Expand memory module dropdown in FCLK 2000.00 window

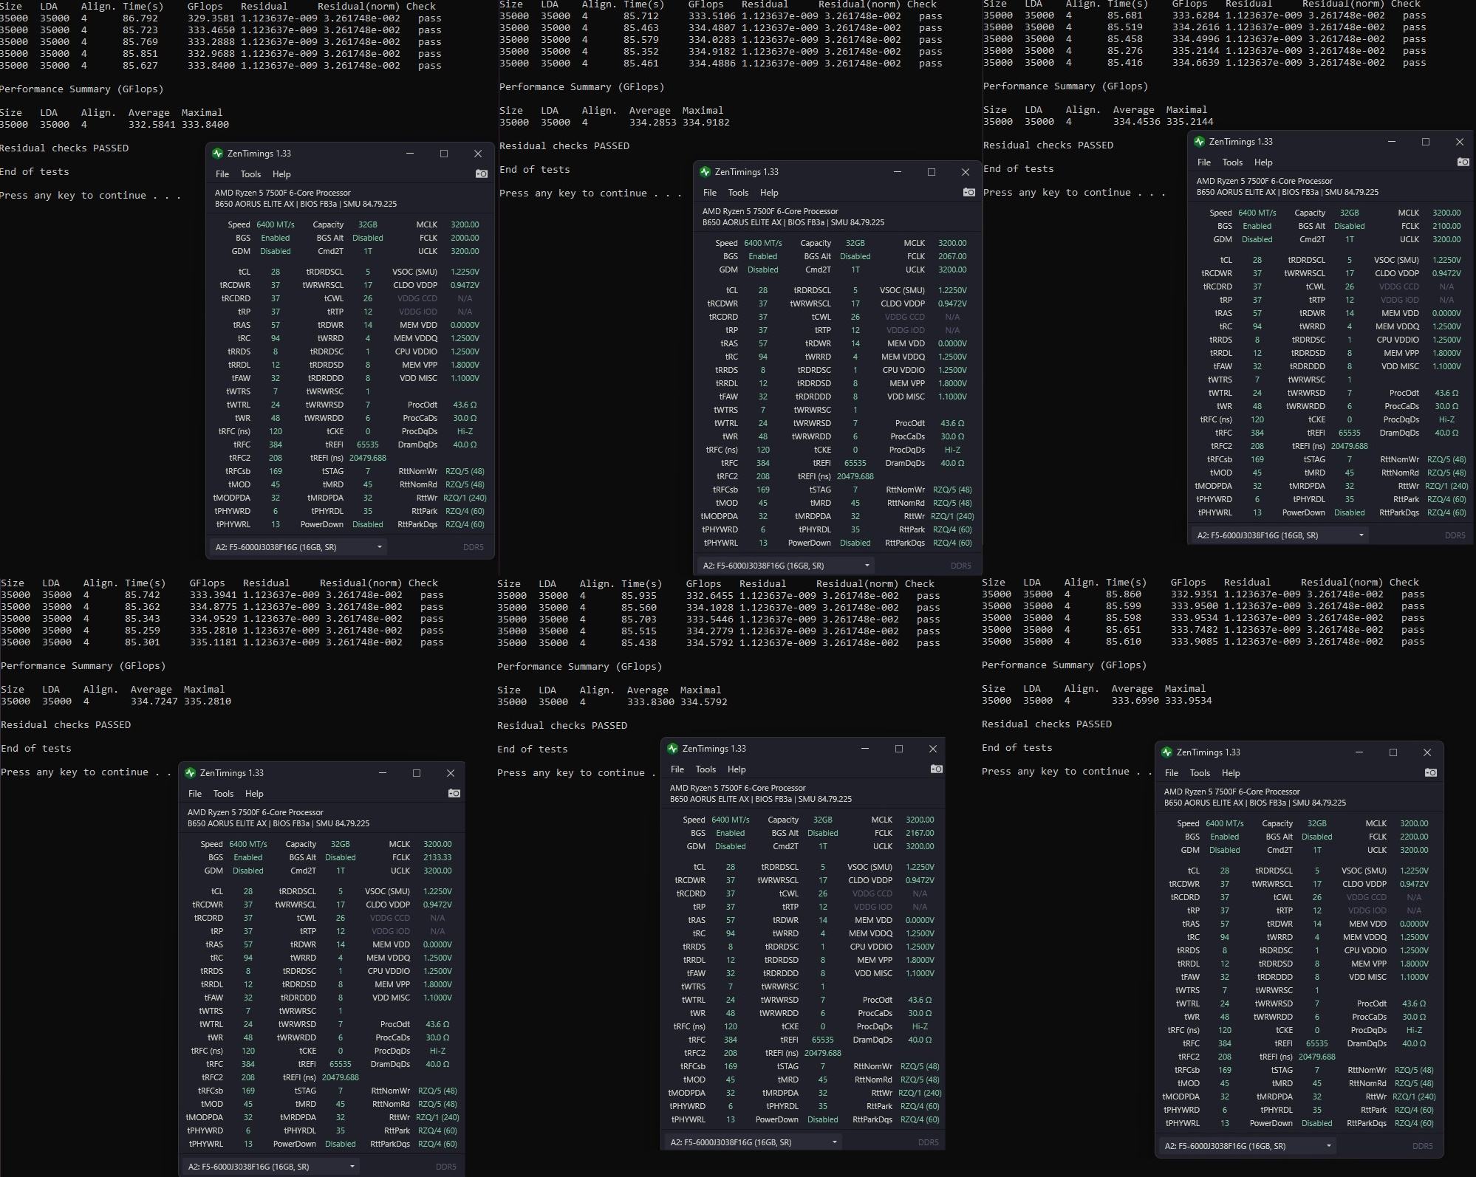[379, 547]
